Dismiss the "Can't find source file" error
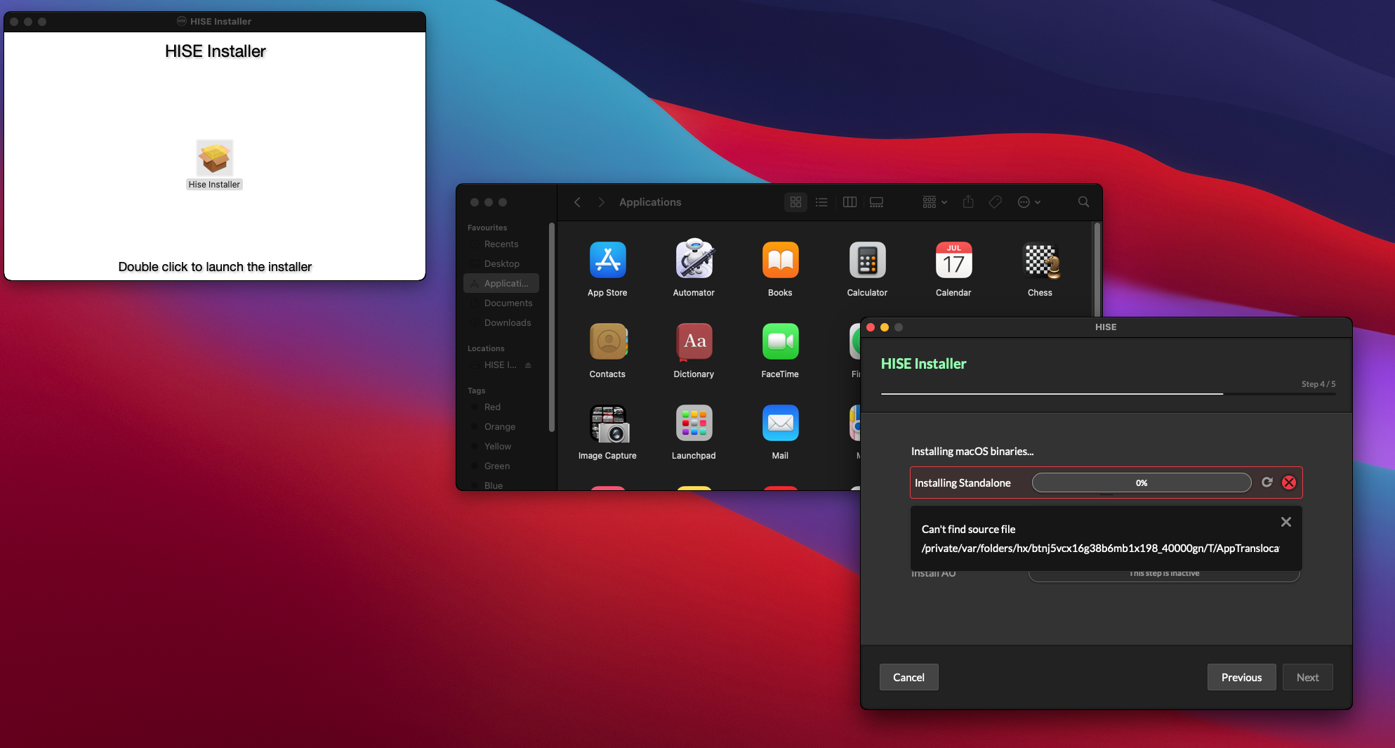This screenshot has width=1395, height=748. (1285, 522)
